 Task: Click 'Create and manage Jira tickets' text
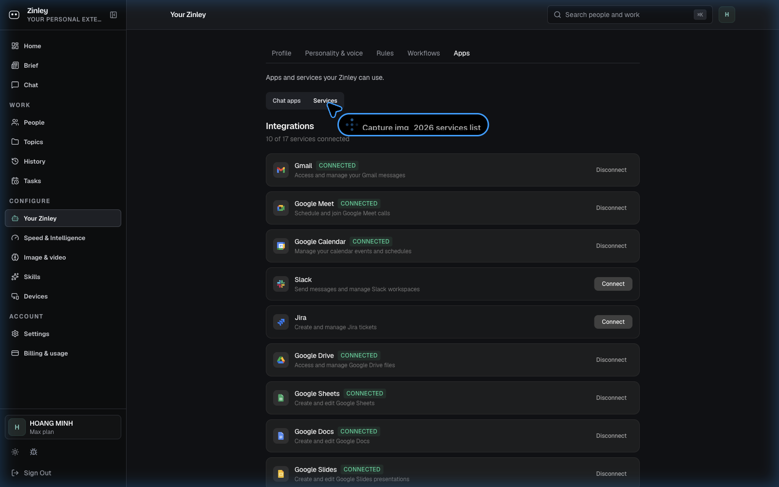[335, 327]
